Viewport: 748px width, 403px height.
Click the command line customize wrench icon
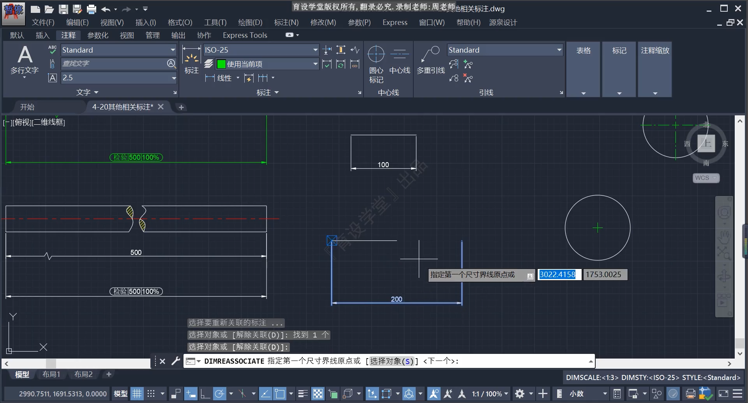pyautogui.click(x=176, y=361)
